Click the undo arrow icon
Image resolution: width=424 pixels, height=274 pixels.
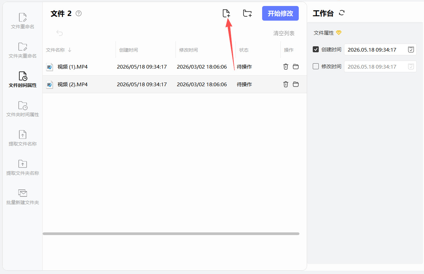[59, 33]
